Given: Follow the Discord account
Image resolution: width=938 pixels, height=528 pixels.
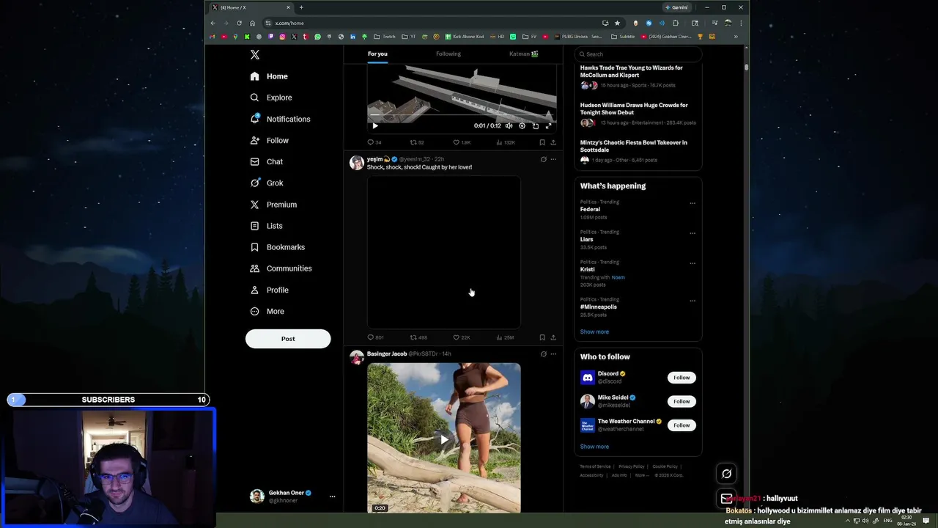Looking at the screenshot, I should [x=682, y=378].
